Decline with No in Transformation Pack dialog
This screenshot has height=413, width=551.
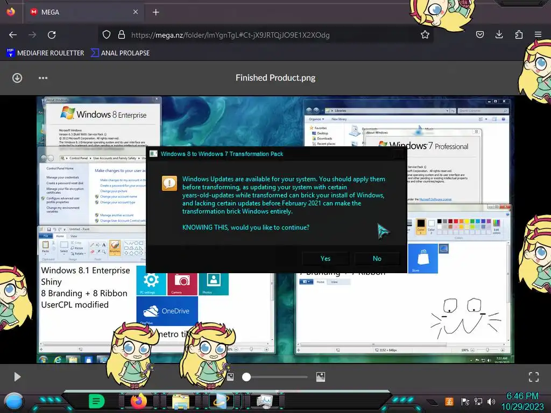click(377, 259)
